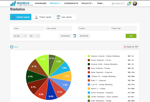Open the notifications chat bubble icon
150x102 pixels.
(129, 4)
